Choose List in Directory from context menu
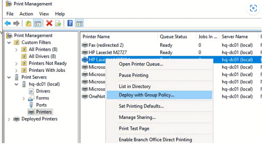The height and width of the screenshot is (148, 269). click(160, 86)
